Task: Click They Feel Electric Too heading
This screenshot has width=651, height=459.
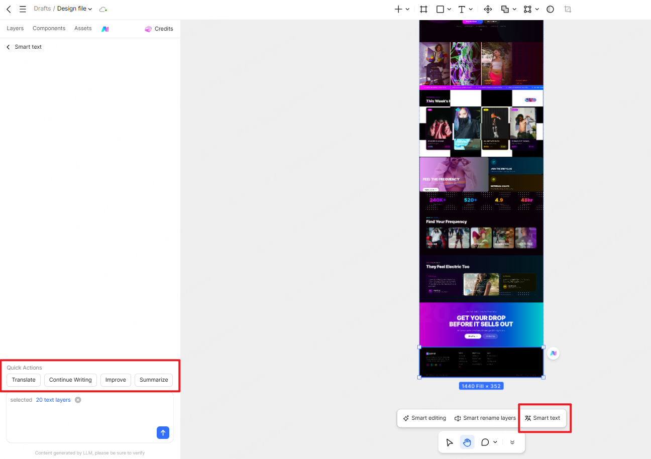Action: 448,267
